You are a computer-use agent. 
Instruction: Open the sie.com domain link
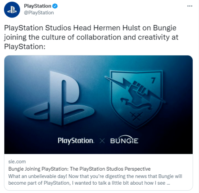(x=17, y=162)
